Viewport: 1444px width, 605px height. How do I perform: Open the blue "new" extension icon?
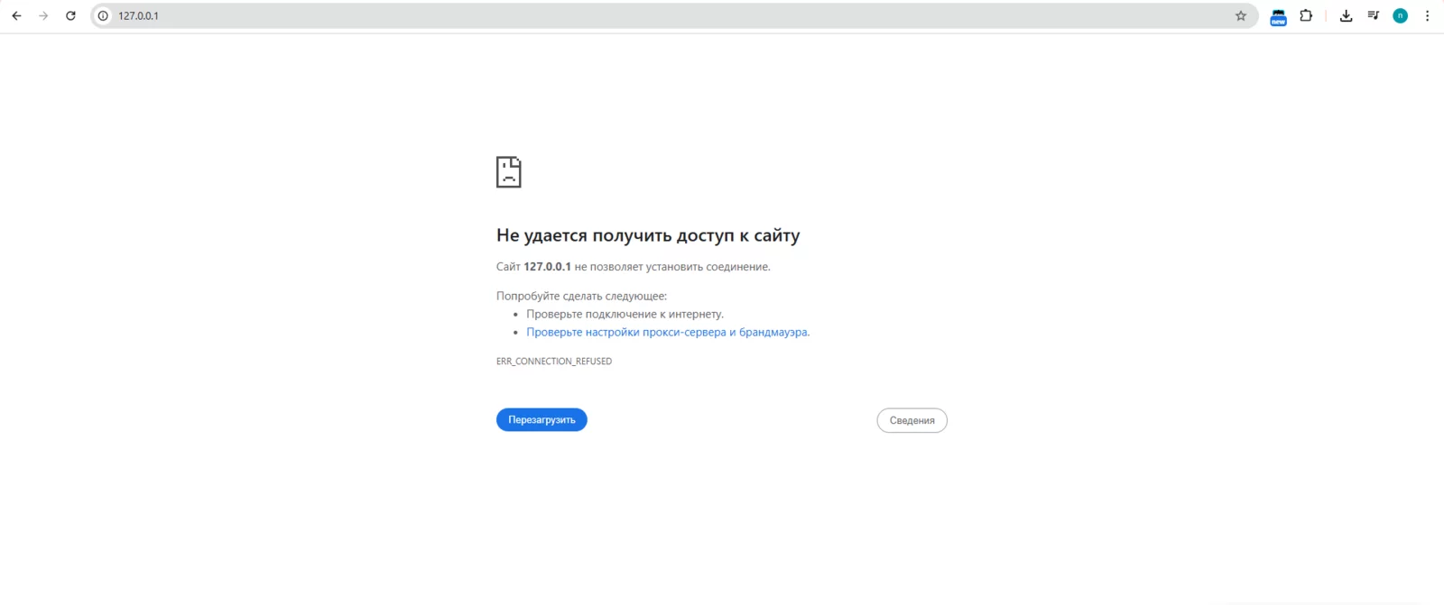(1278, 16)
